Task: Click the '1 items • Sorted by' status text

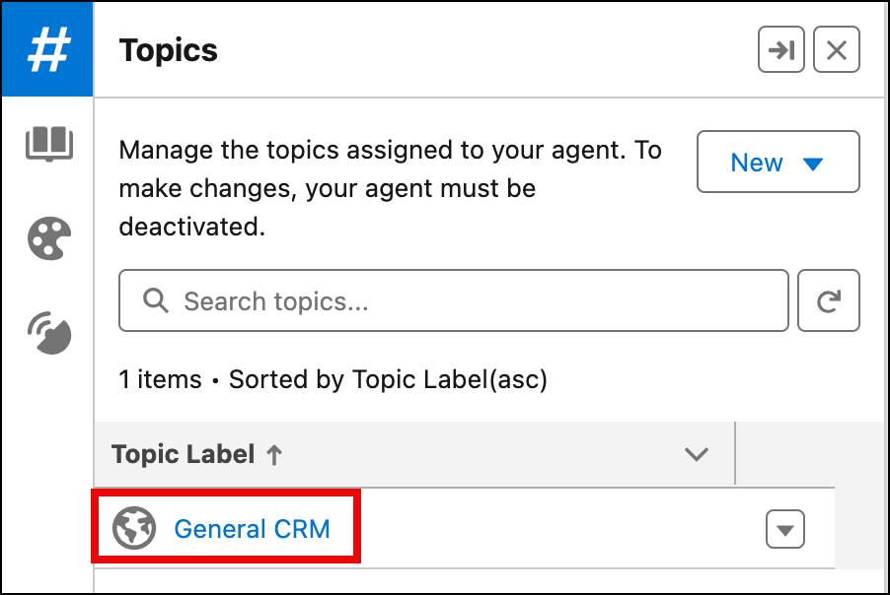Action: pos(333,379)
